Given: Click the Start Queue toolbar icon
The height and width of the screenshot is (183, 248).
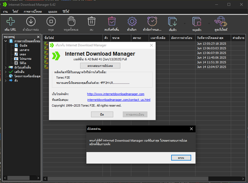Looking at the screenshot, I should pyautogui.click(x=172, y=21).
